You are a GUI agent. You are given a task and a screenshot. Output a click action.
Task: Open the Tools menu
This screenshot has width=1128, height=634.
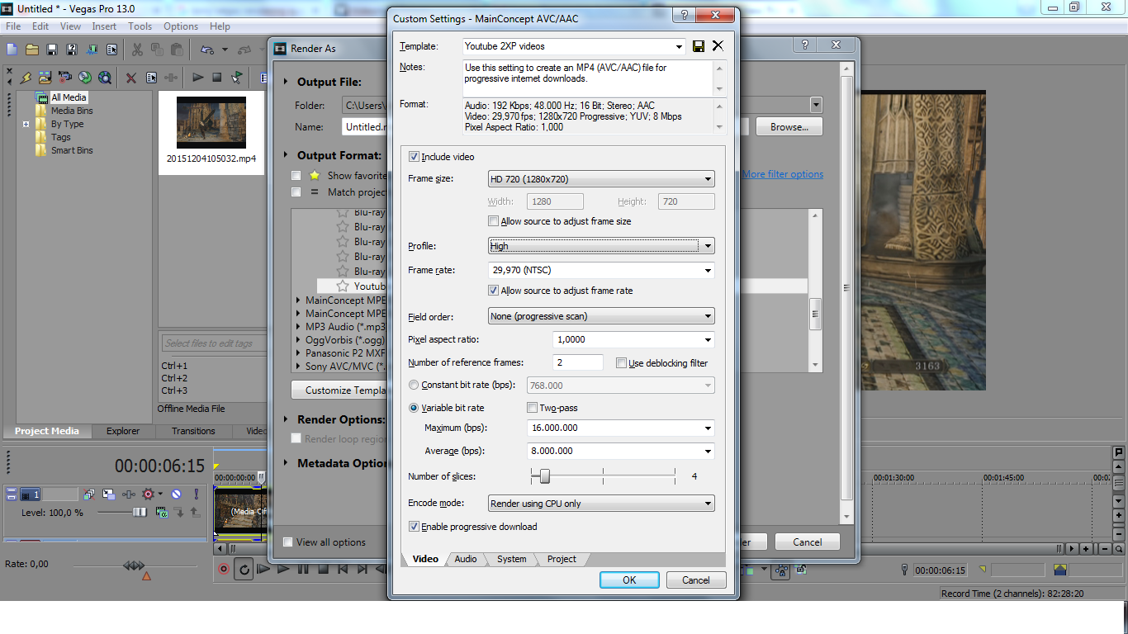point(140,26)
